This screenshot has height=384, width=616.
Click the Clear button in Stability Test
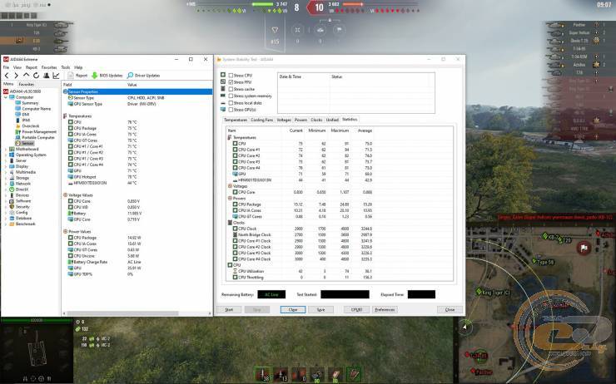(x=293, y=309)
